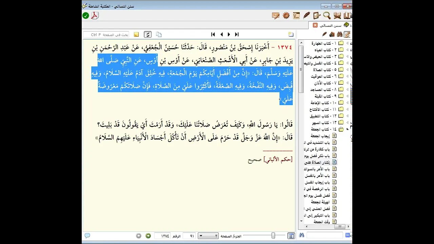The height and width of the screenshot is (244, 434).
Task: Go to first page arrow
Action: pyautogui.click(x=213, y=34)
